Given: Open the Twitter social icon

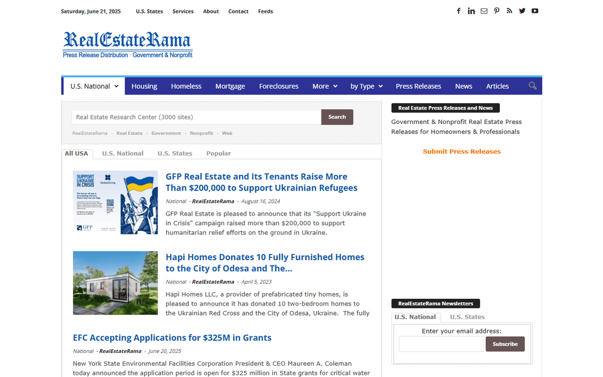Looking at the screenshot, I should (522, 11).
